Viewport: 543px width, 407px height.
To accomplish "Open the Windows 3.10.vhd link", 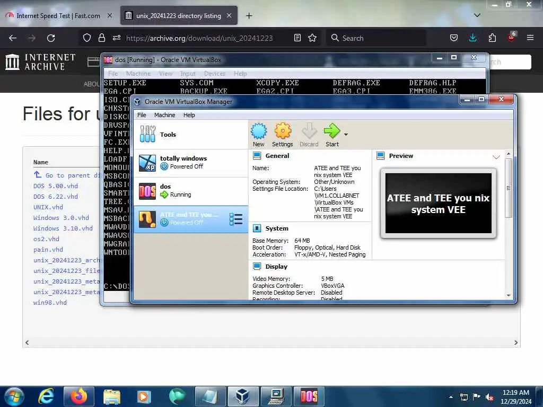I will click(x=63, y=228).
